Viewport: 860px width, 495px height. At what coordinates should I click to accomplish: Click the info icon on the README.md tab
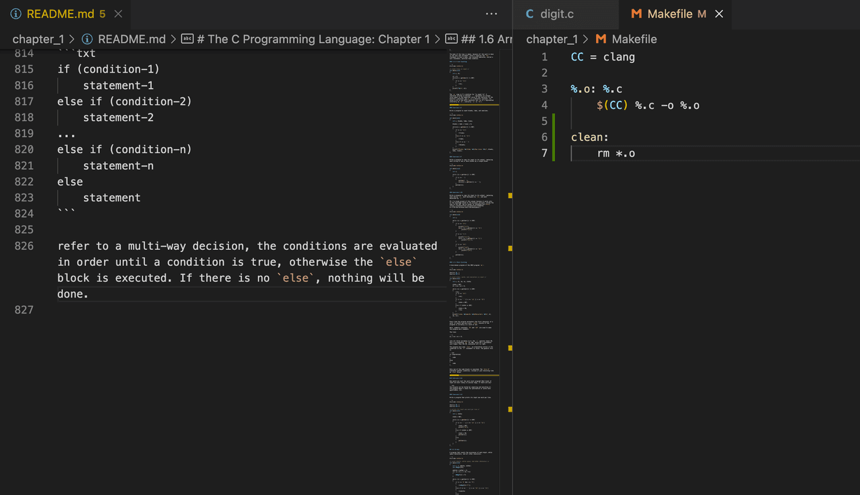tap(16, 13)
